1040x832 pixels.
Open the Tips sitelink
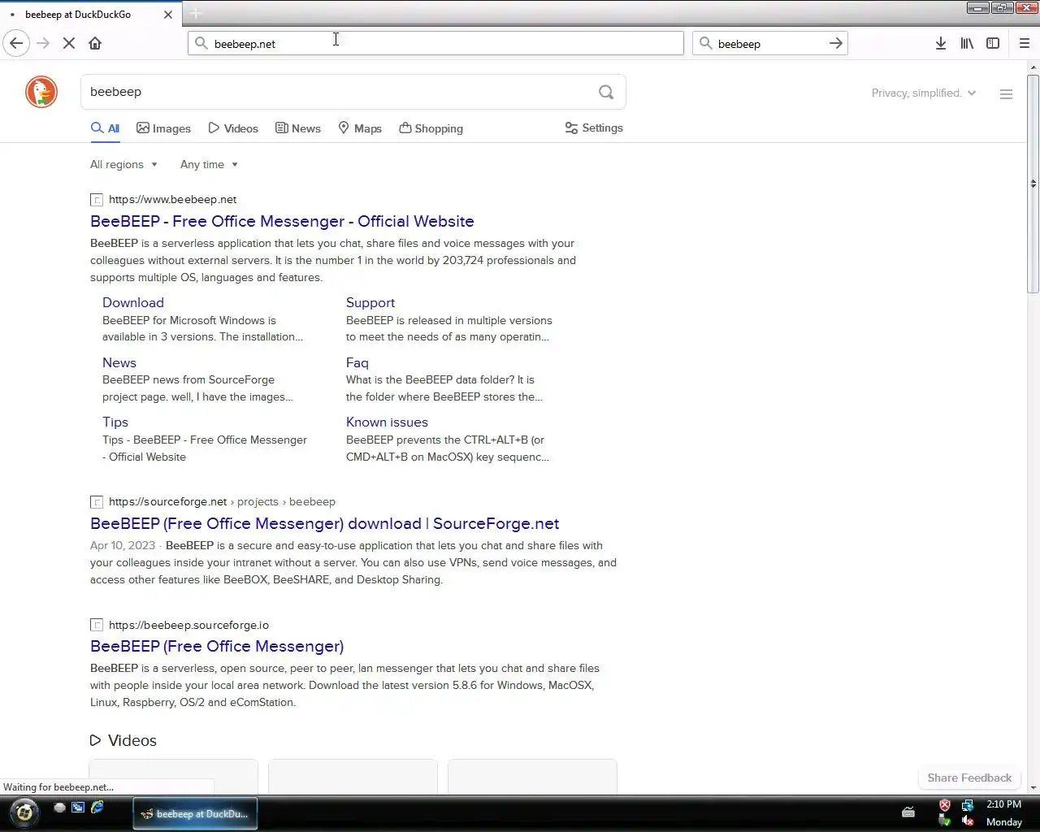(115, 422)
